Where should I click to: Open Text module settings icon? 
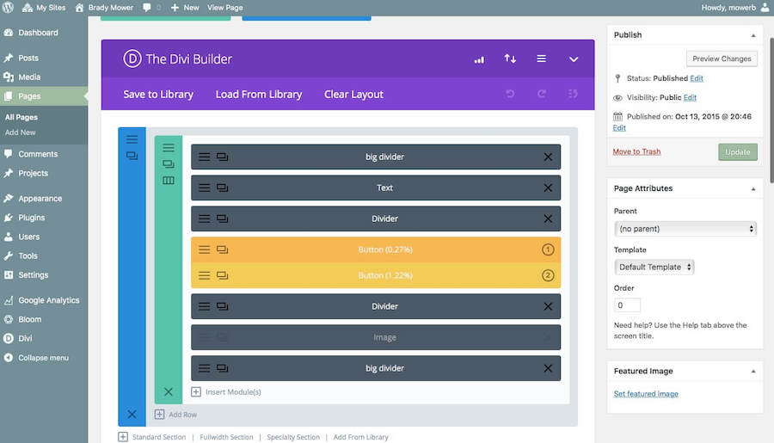(x=205, y=188)
